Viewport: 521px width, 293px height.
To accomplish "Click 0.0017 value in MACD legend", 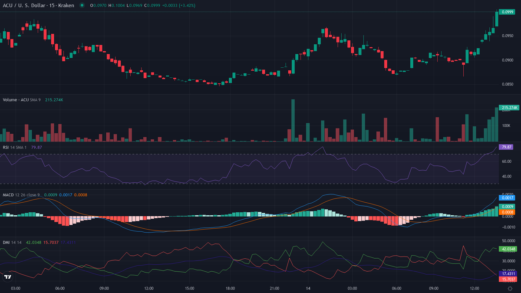I will coord(66,194).
